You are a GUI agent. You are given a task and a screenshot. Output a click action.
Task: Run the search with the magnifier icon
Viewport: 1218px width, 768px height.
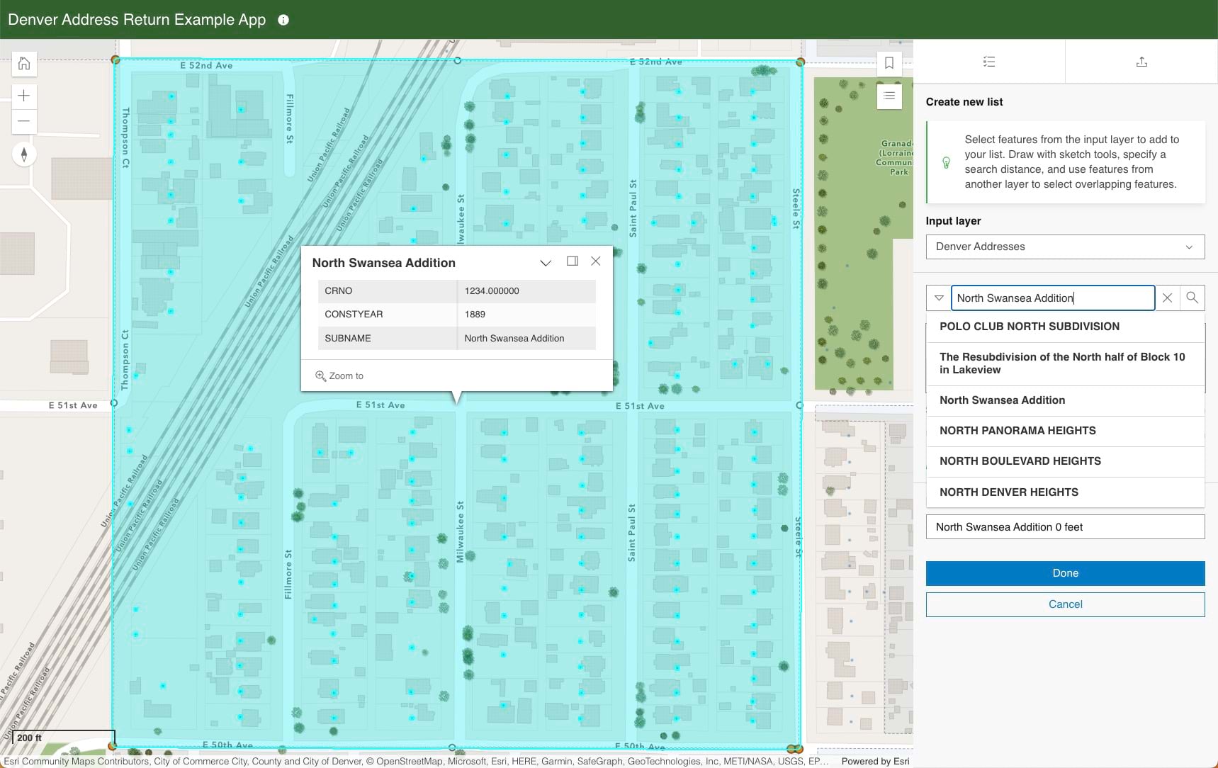pos(1193,298)
